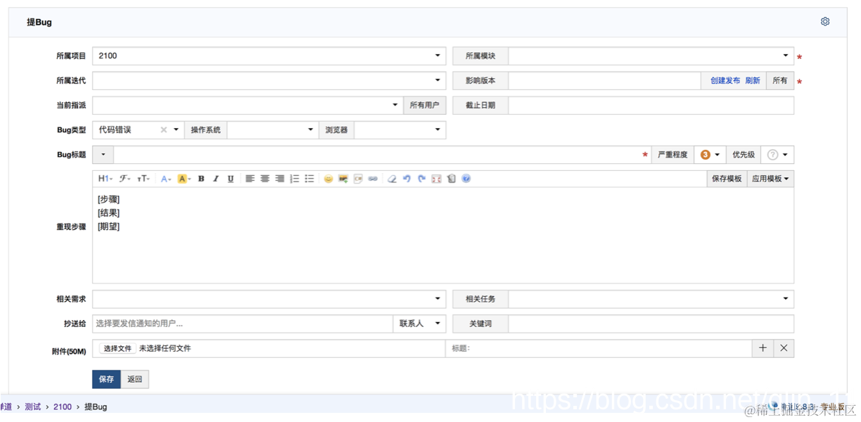Open the 相关任务 dropdown
The image size is (861, 422).
651,299
